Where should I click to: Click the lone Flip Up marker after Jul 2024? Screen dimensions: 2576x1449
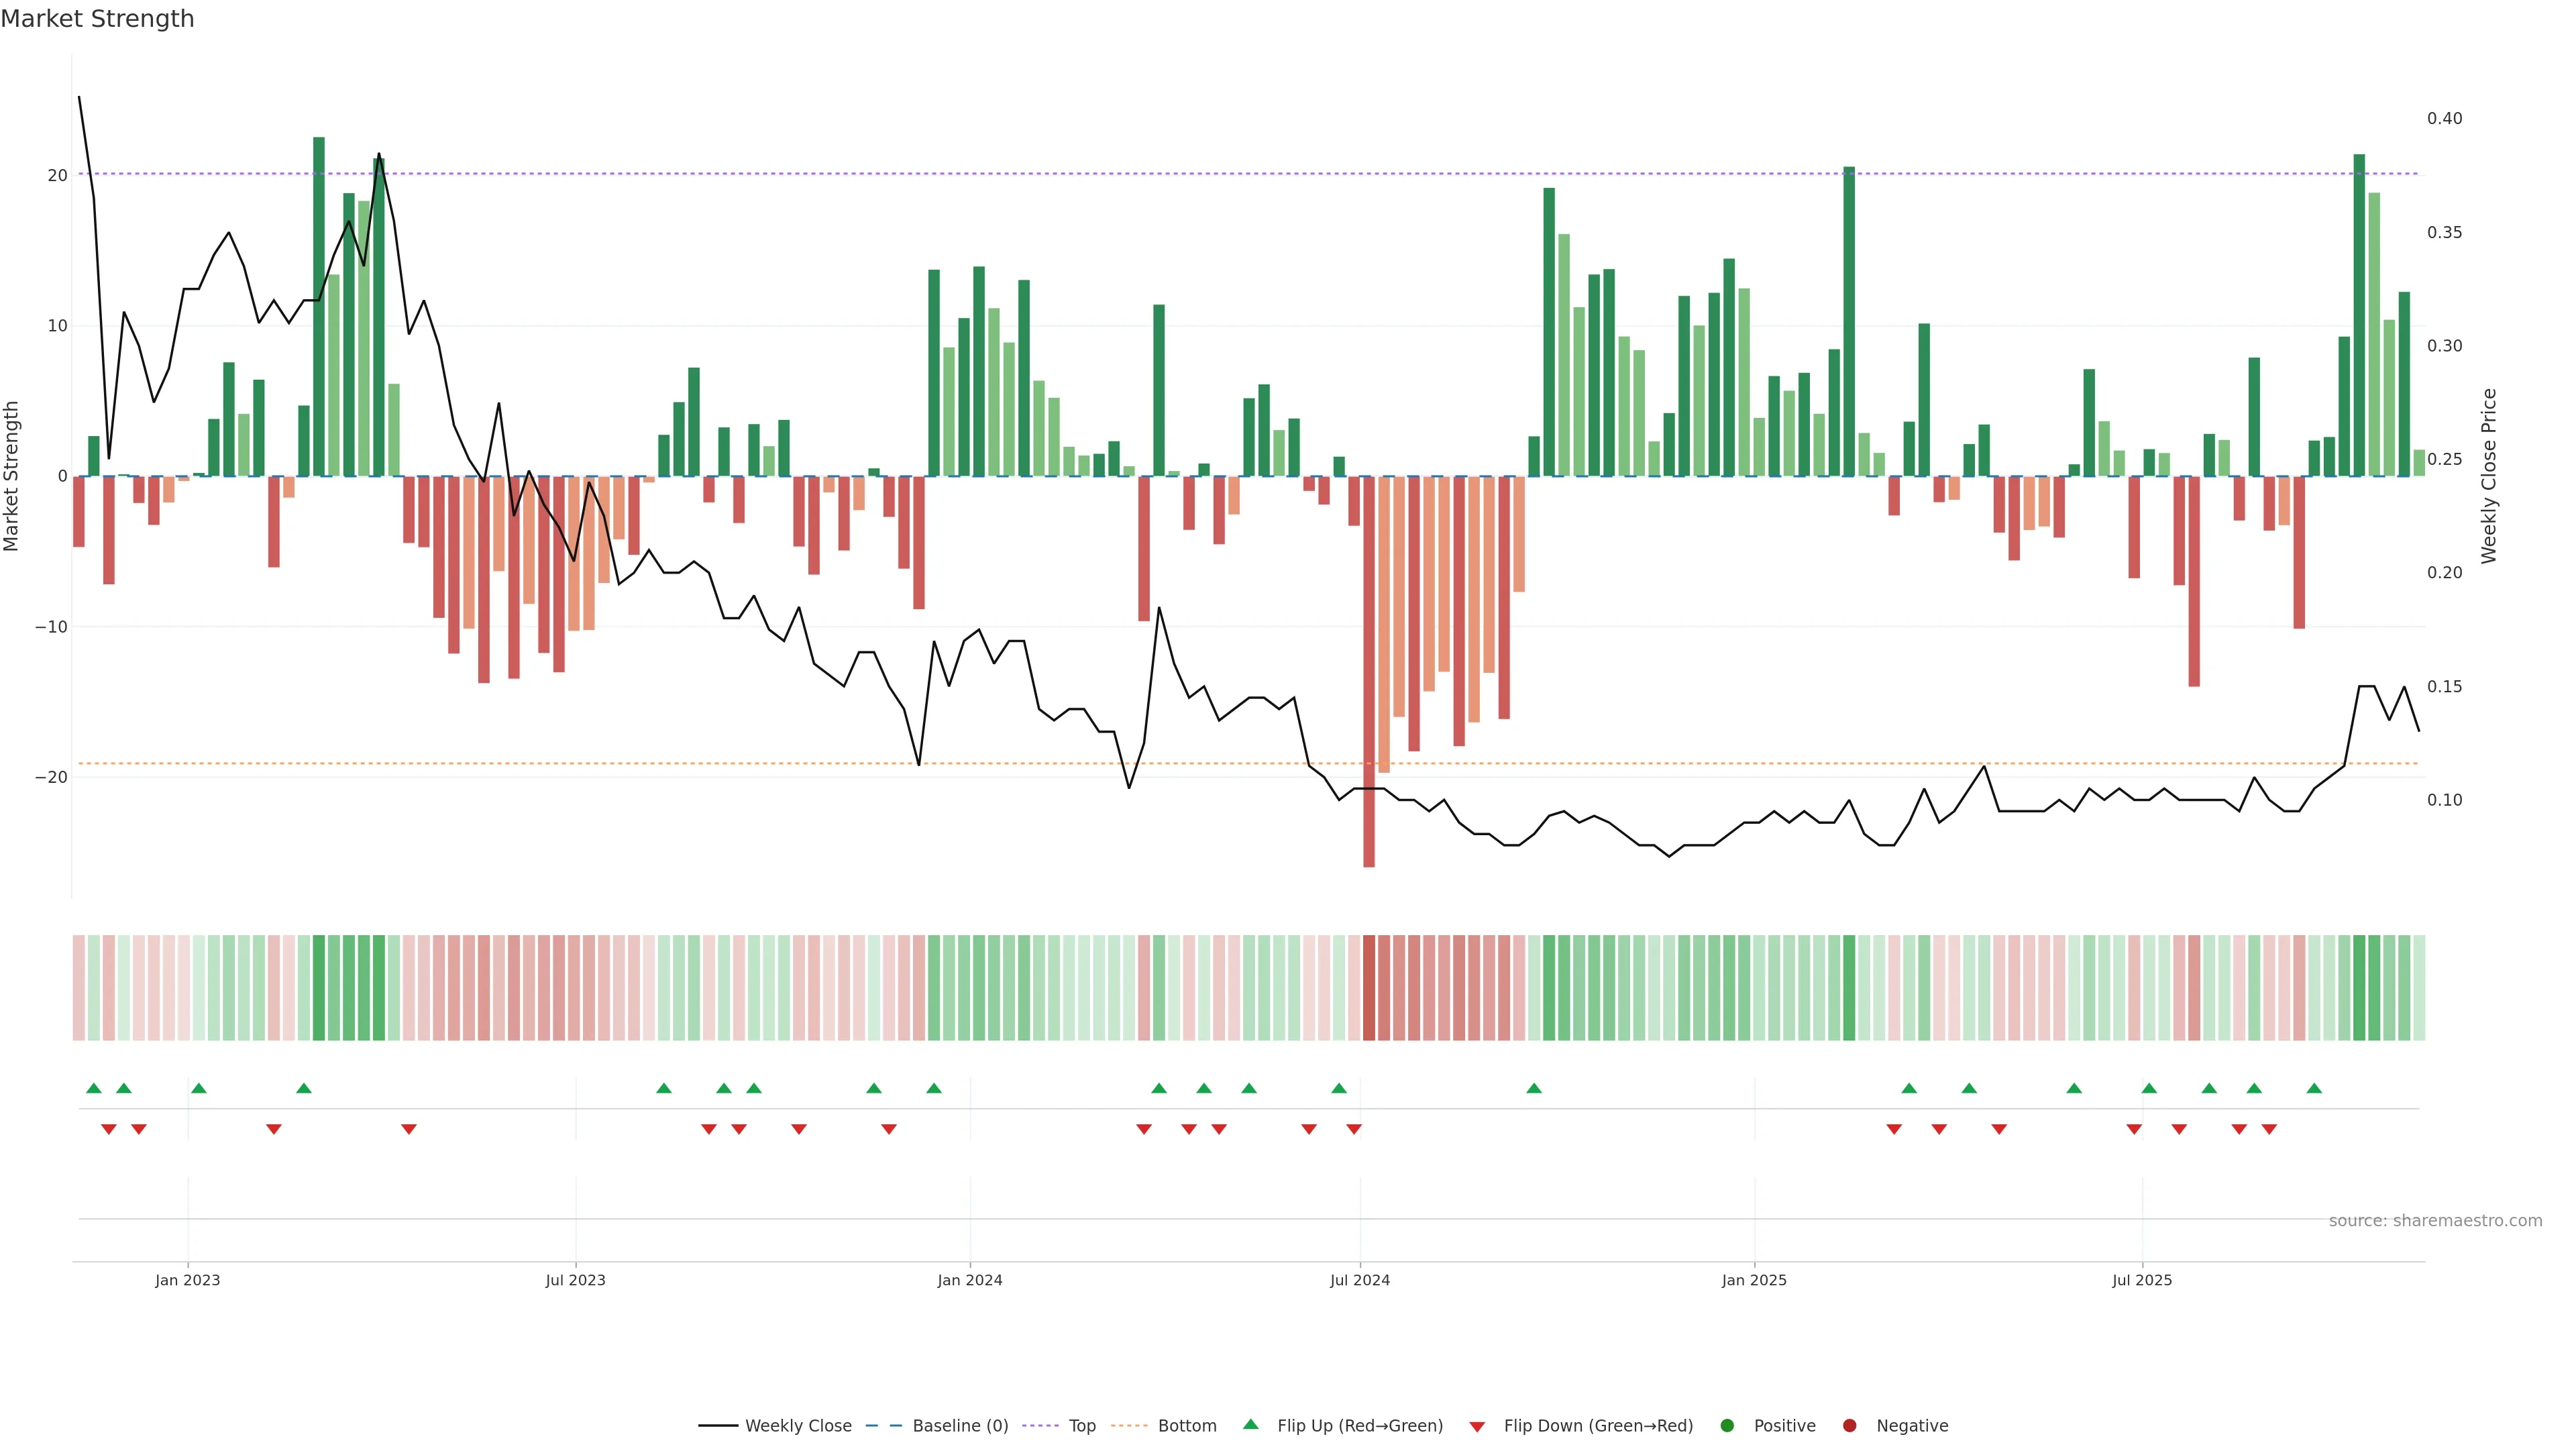pyautogui.click(x=1534, y=1088)
